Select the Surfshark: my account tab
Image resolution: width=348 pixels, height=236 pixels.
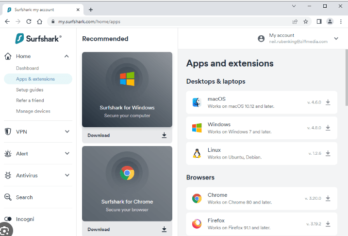point(42,10)
